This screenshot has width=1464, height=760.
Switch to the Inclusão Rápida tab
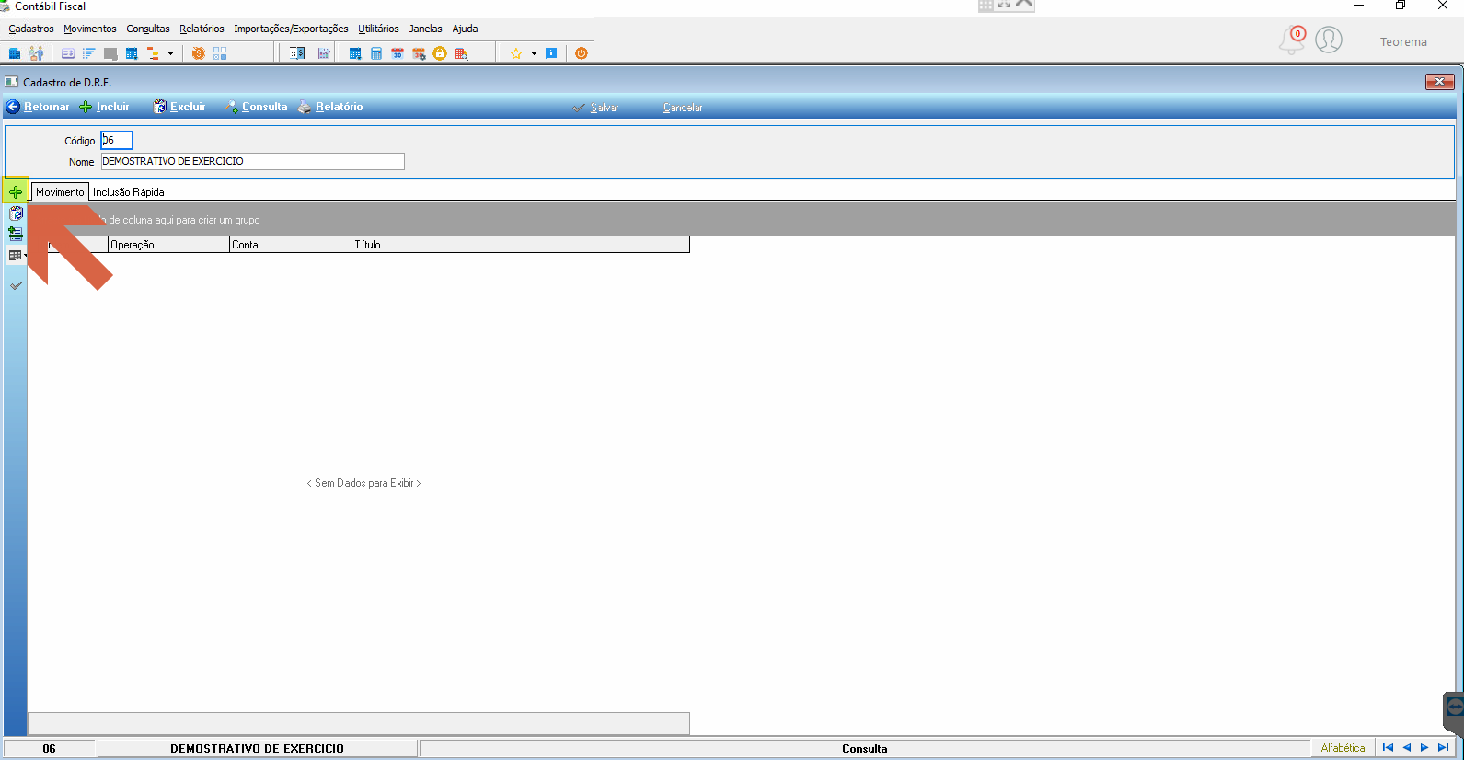129,191
